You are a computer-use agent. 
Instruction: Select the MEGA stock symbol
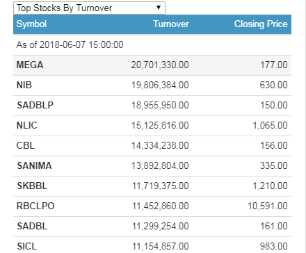point(30,65)
